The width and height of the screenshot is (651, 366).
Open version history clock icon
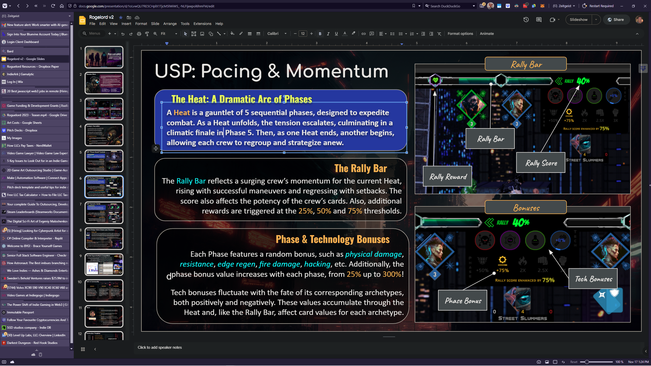tap(526, 20)
